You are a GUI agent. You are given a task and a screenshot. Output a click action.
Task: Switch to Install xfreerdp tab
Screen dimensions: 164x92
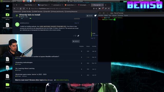coord(70,5)
